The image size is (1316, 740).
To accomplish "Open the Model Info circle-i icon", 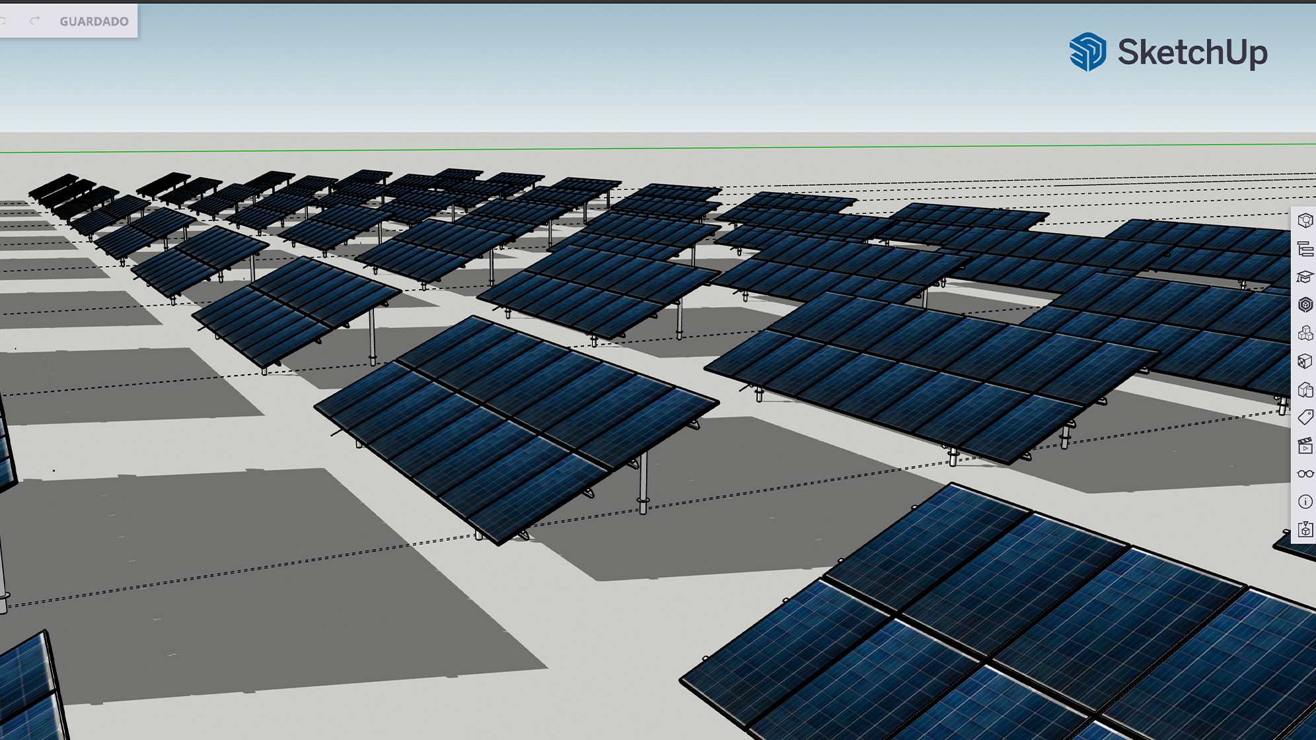I will point(1305,502).
